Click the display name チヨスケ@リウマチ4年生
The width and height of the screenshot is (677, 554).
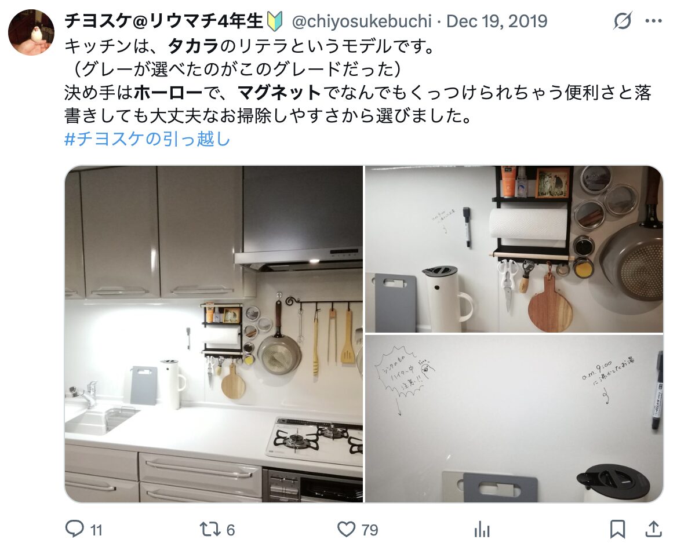click(163, 21)
